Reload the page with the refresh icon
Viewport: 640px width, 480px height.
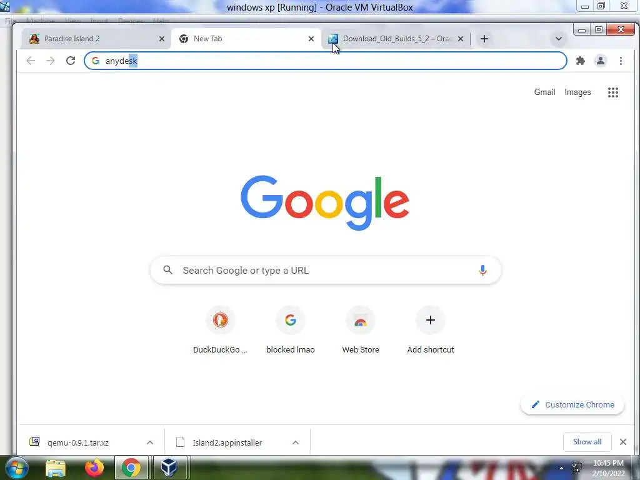(71, 61)
